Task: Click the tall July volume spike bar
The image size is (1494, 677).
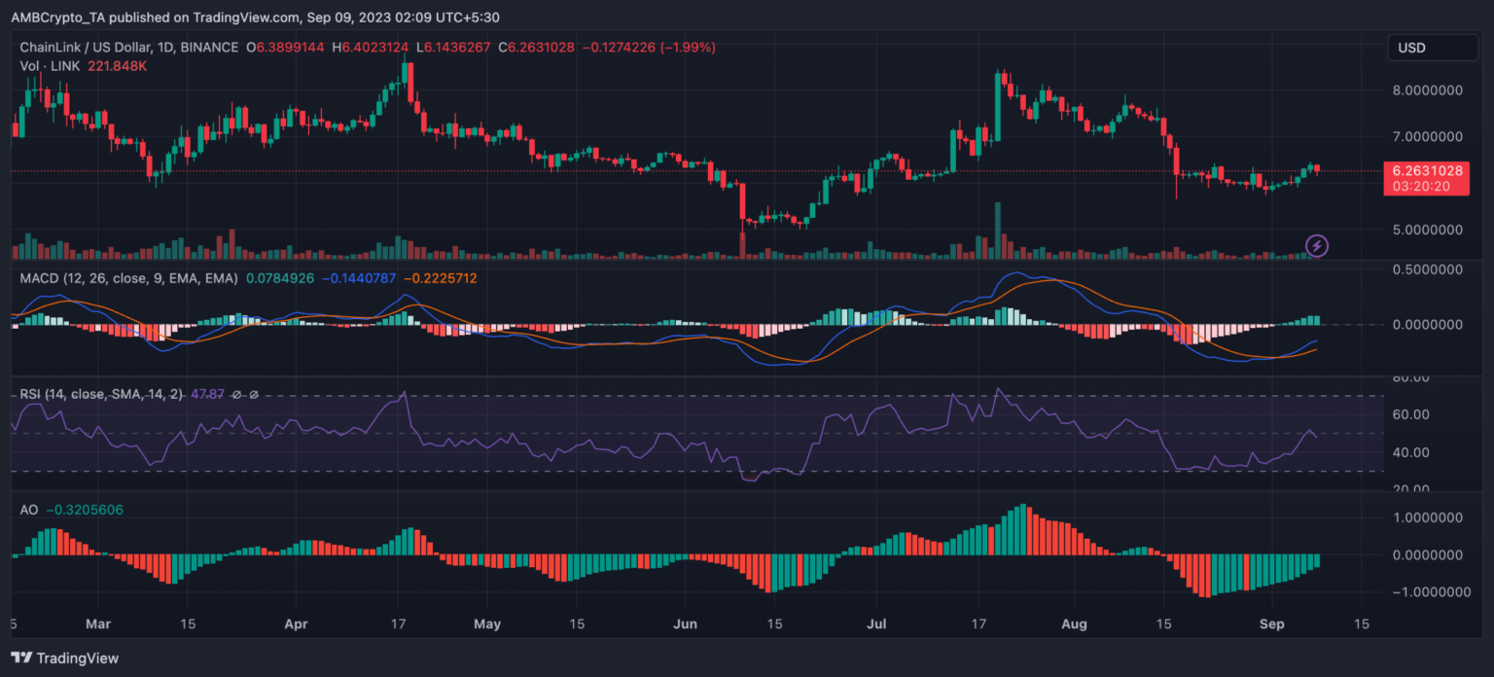Action: 997,231
